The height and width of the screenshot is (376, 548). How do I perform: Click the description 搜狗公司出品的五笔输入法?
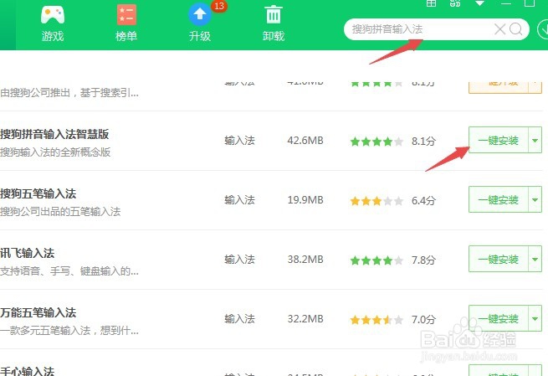[x=60, y=212]
